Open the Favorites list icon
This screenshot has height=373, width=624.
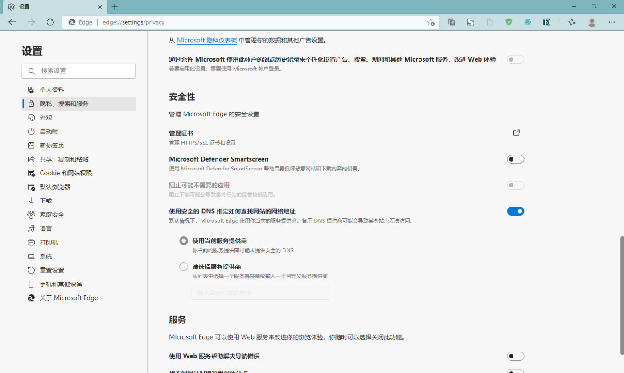tap(572, 22)
